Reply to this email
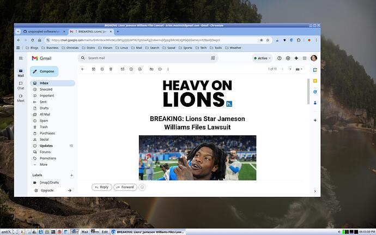This screenshot has width=376, height=235. tap(102, 187)
